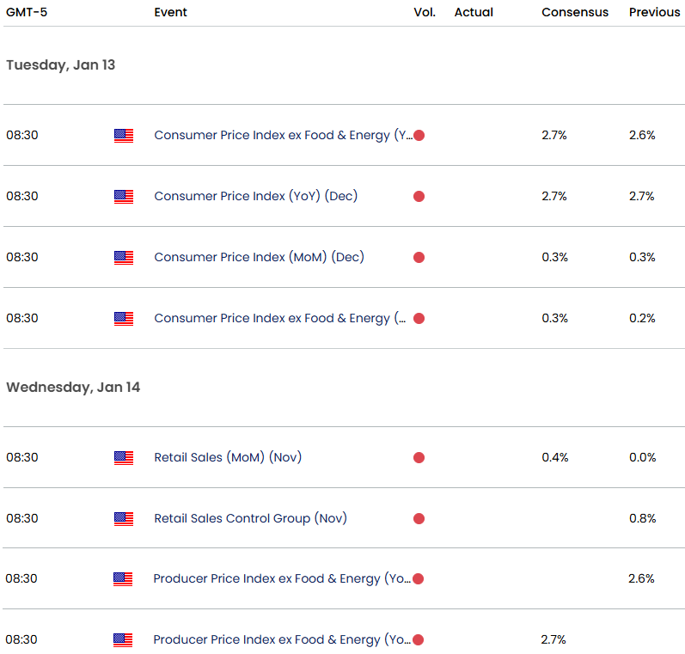
Task: Click red volatility dot for Consumer Price Index (YoY)
Action: (419, 197)
